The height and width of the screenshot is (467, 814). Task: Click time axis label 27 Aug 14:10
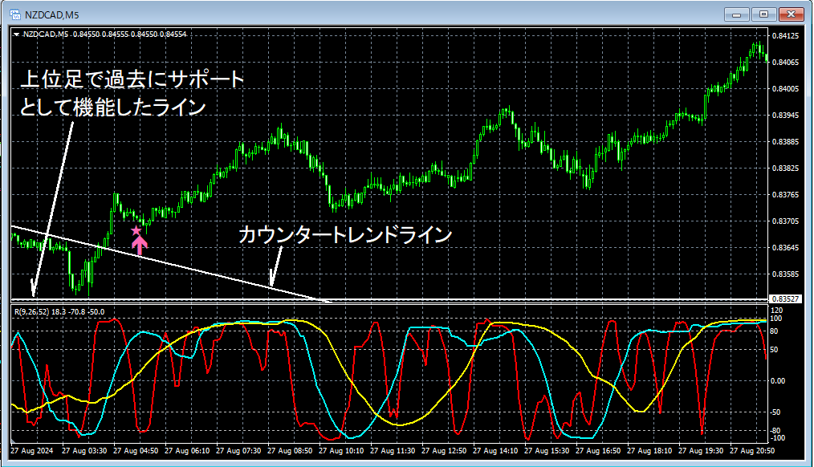(495, 451)
